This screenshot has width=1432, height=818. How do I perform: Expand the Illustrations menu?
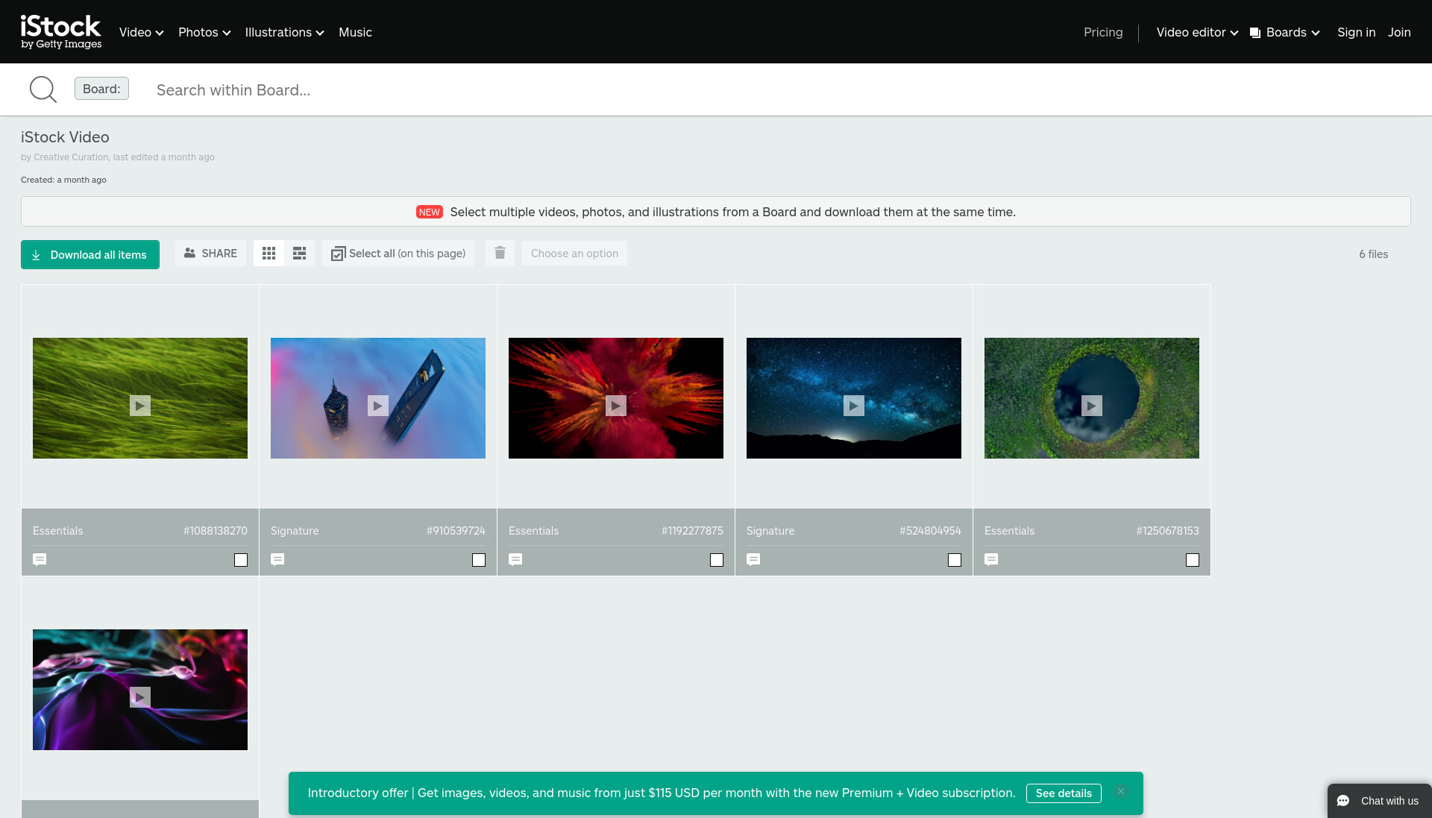pos(284,32)
